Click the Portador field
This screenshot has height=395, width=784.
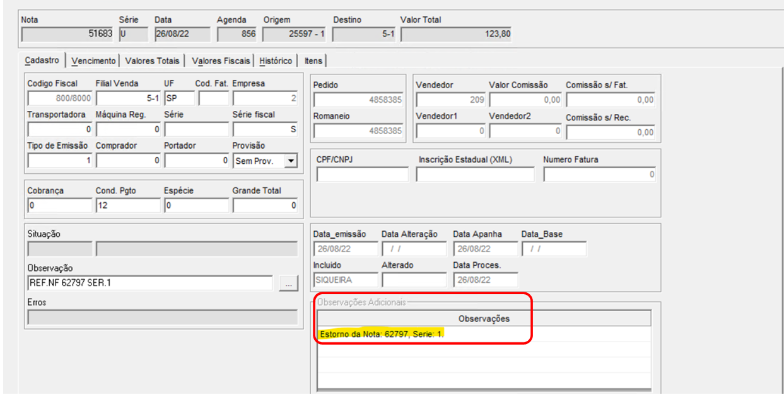point(197,161)
